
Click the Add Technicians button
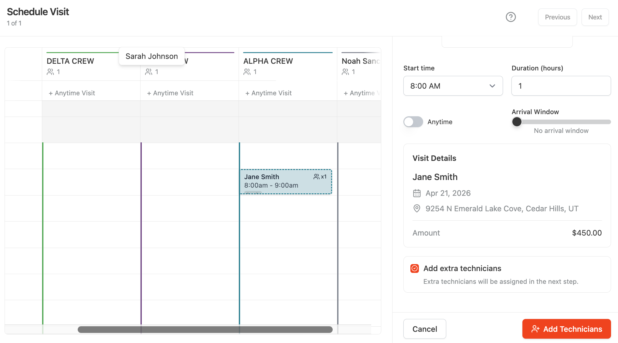point(566,329)
